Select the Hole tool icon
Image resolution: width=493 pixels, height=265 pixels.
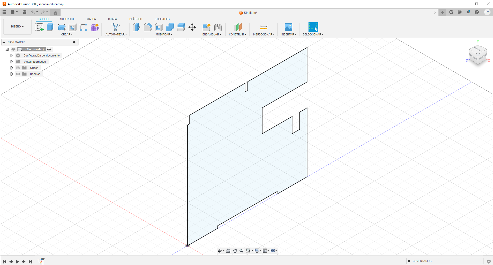[x=73, y=27]
